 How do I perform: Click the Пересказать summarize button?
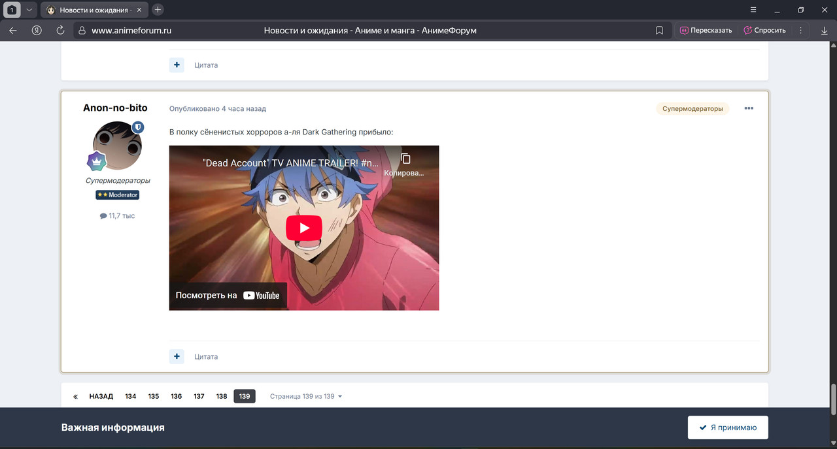click(x=706, y=30)
